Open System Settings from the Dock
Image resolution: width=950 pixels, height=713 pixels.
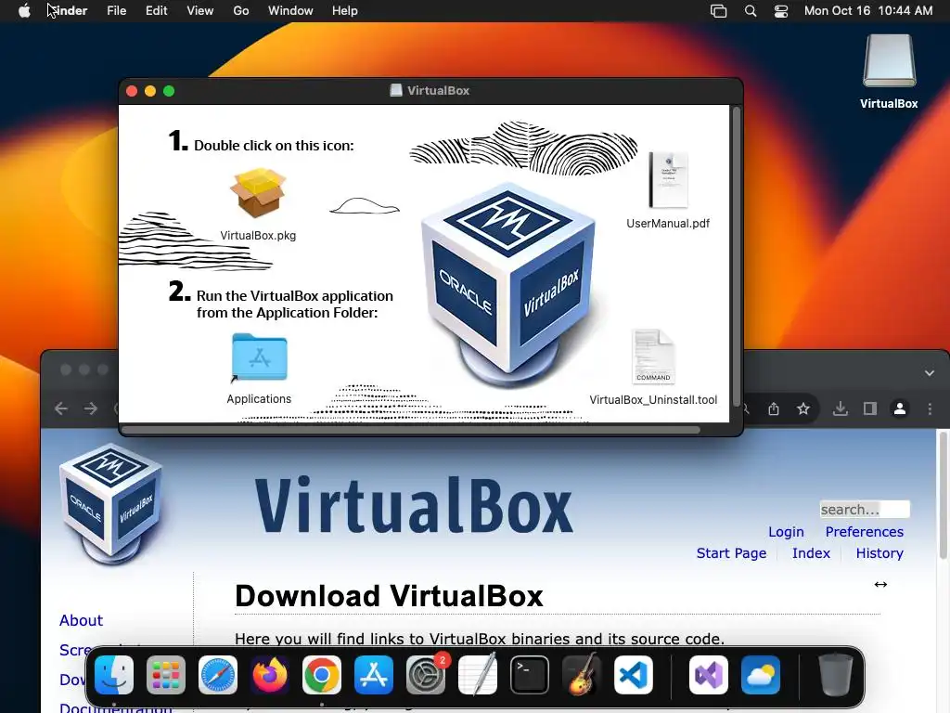click(425, 675)
